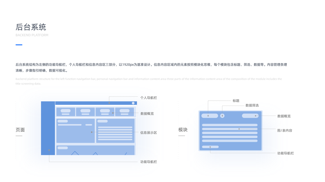The height and width of the screenshot is (182, 325).
Task: Click the module wireframe's bottom-left pill
Action: coord(210,147)
